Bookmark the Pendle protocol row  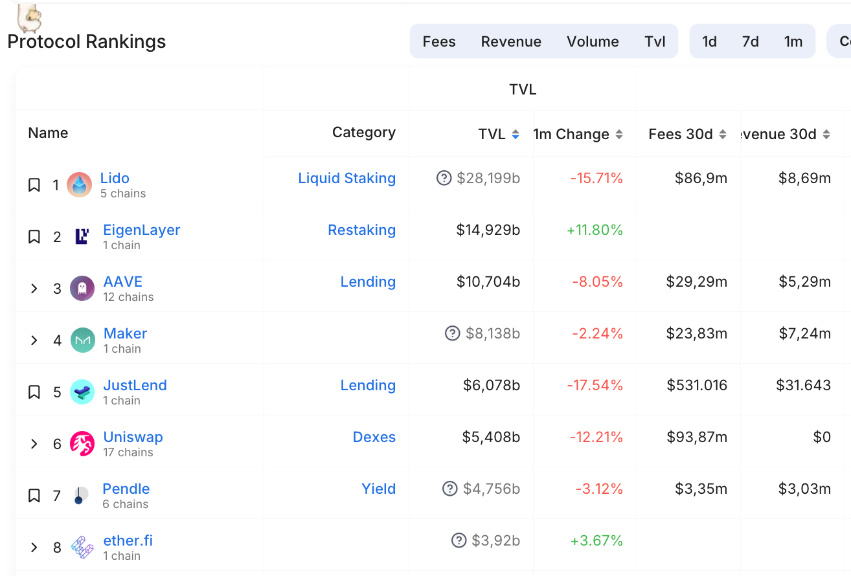pos(34,496)
